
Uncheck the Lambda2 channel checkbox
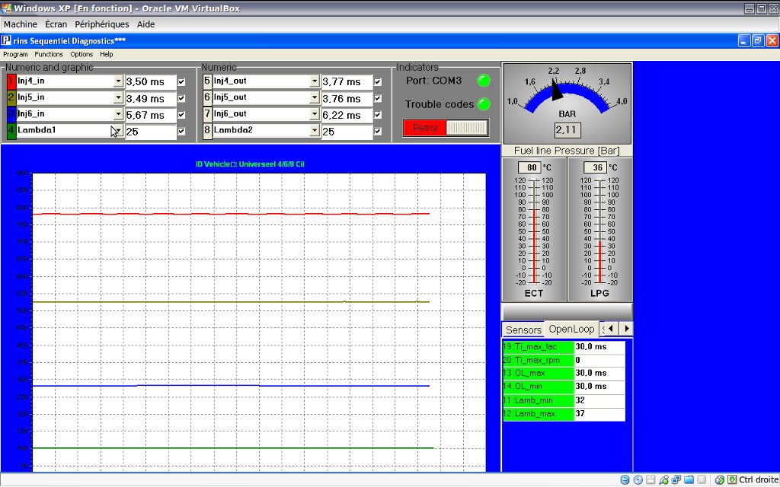[x=378, y=131]
